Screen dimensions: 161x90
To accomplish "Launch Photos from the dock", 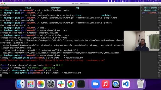I will click(x=41, y=84).
